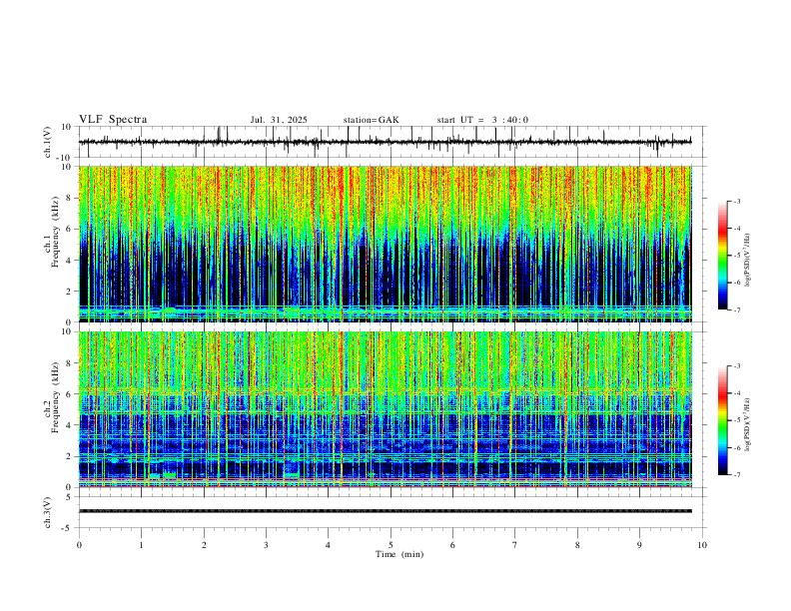Screen dimensions: 791x611
Task: Click the "7" tick on the time axis
Action: 515,545
